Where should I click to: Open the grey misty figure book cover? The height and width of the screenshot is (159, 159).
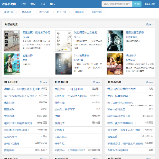pyautogui.click(x=64, y=64)
